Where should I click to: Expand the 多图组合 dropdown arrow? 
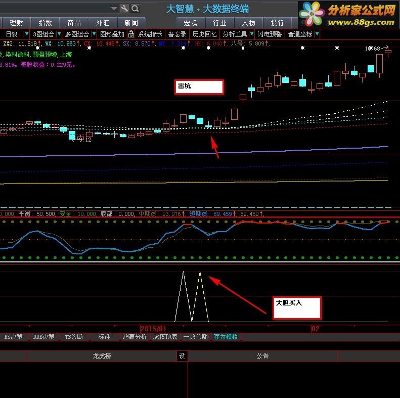click(x=94, y=34)
